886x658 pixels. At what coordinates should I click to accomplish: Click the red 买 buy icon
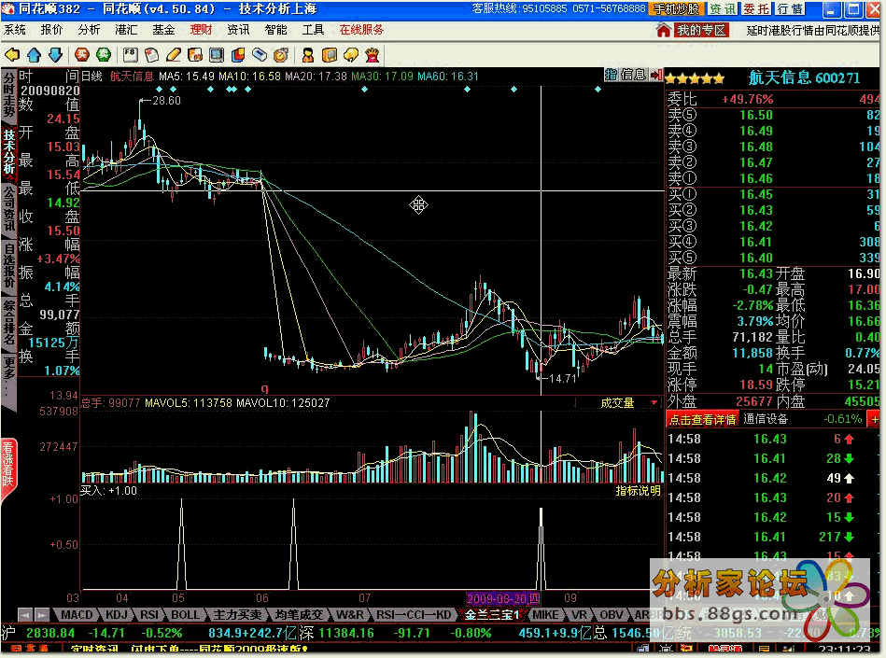(82, 55)
